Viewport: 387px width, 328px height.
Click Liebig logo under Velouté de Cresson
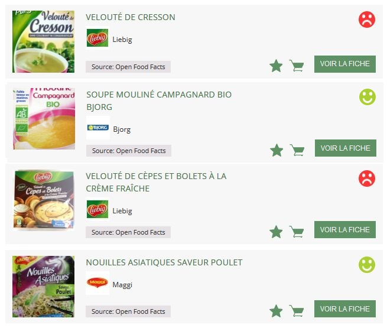(x=97, y=38)
